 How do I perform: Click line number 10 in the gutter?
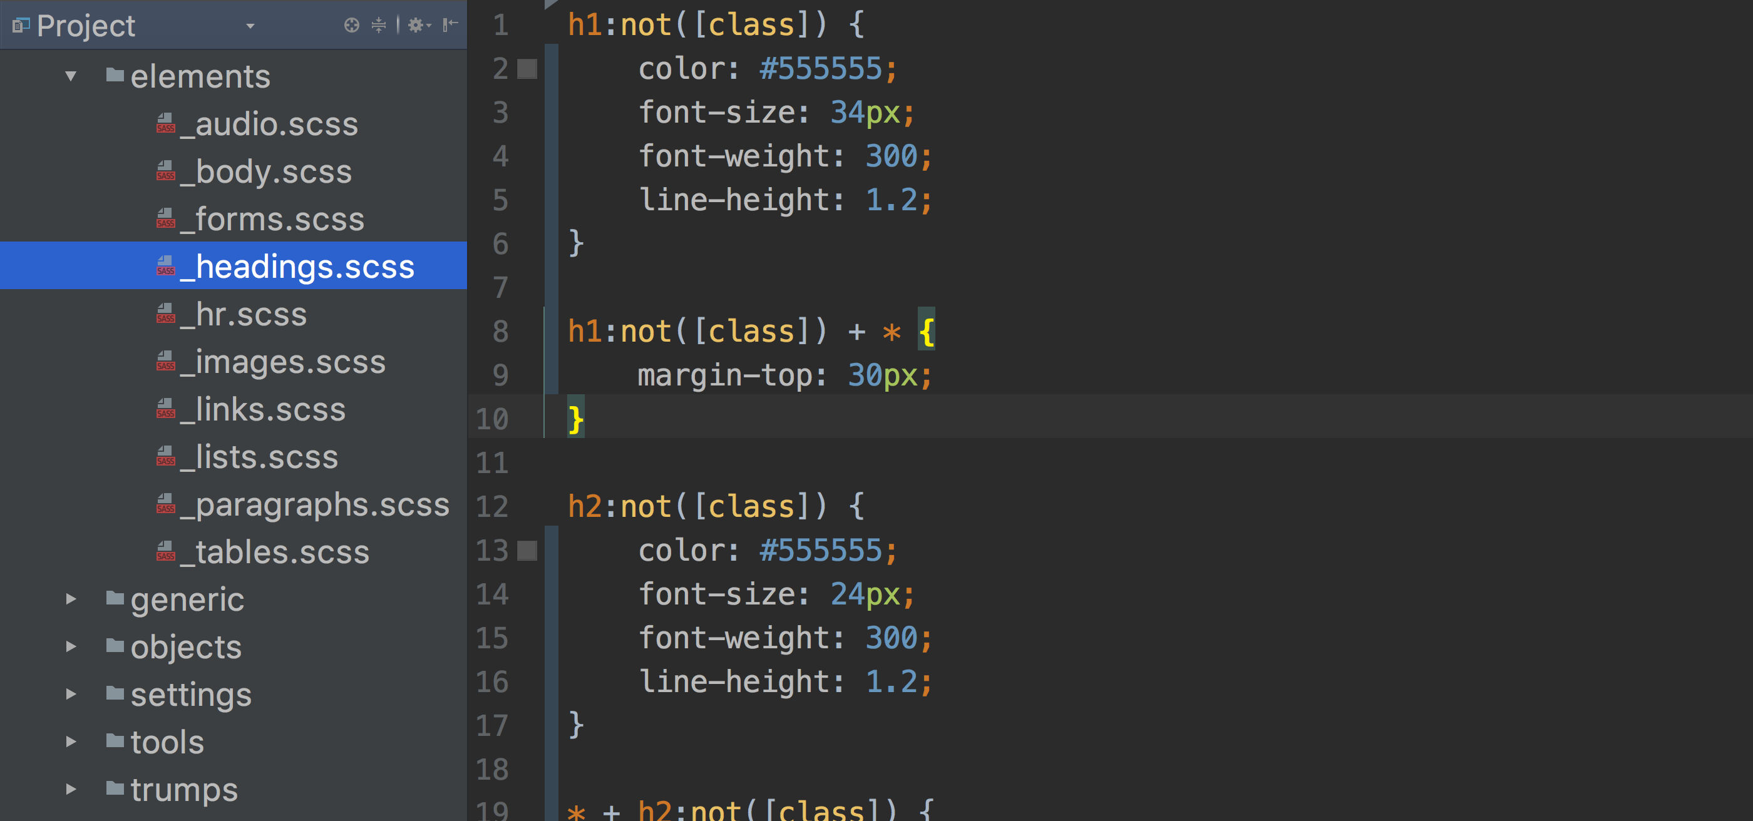(x=492, y=419)
